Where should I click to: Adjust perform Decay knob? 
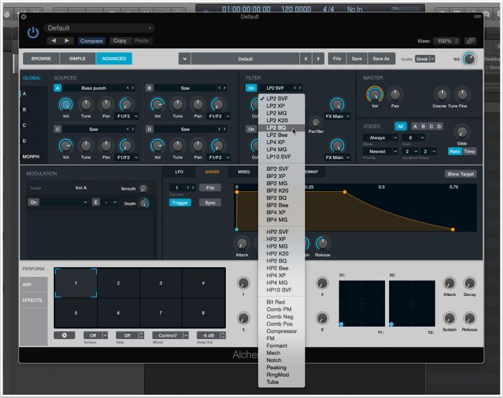(x=470, y=283)
